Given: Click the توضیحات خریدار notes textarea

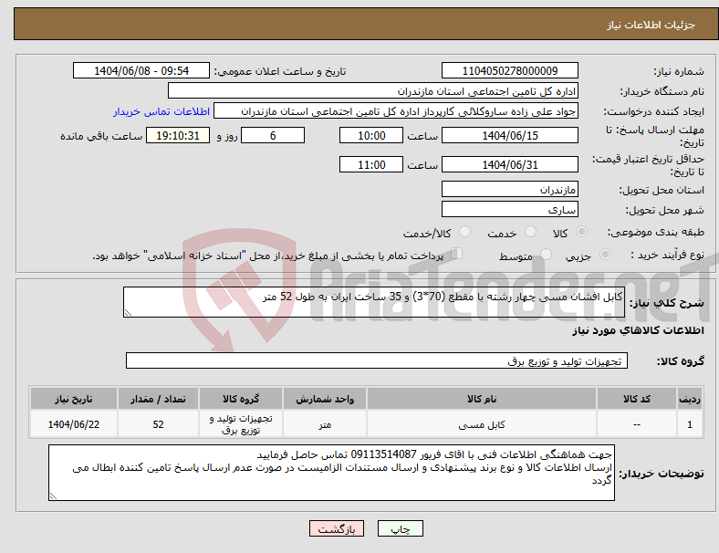Looking at the screenshot, I should tap(331, 473).
